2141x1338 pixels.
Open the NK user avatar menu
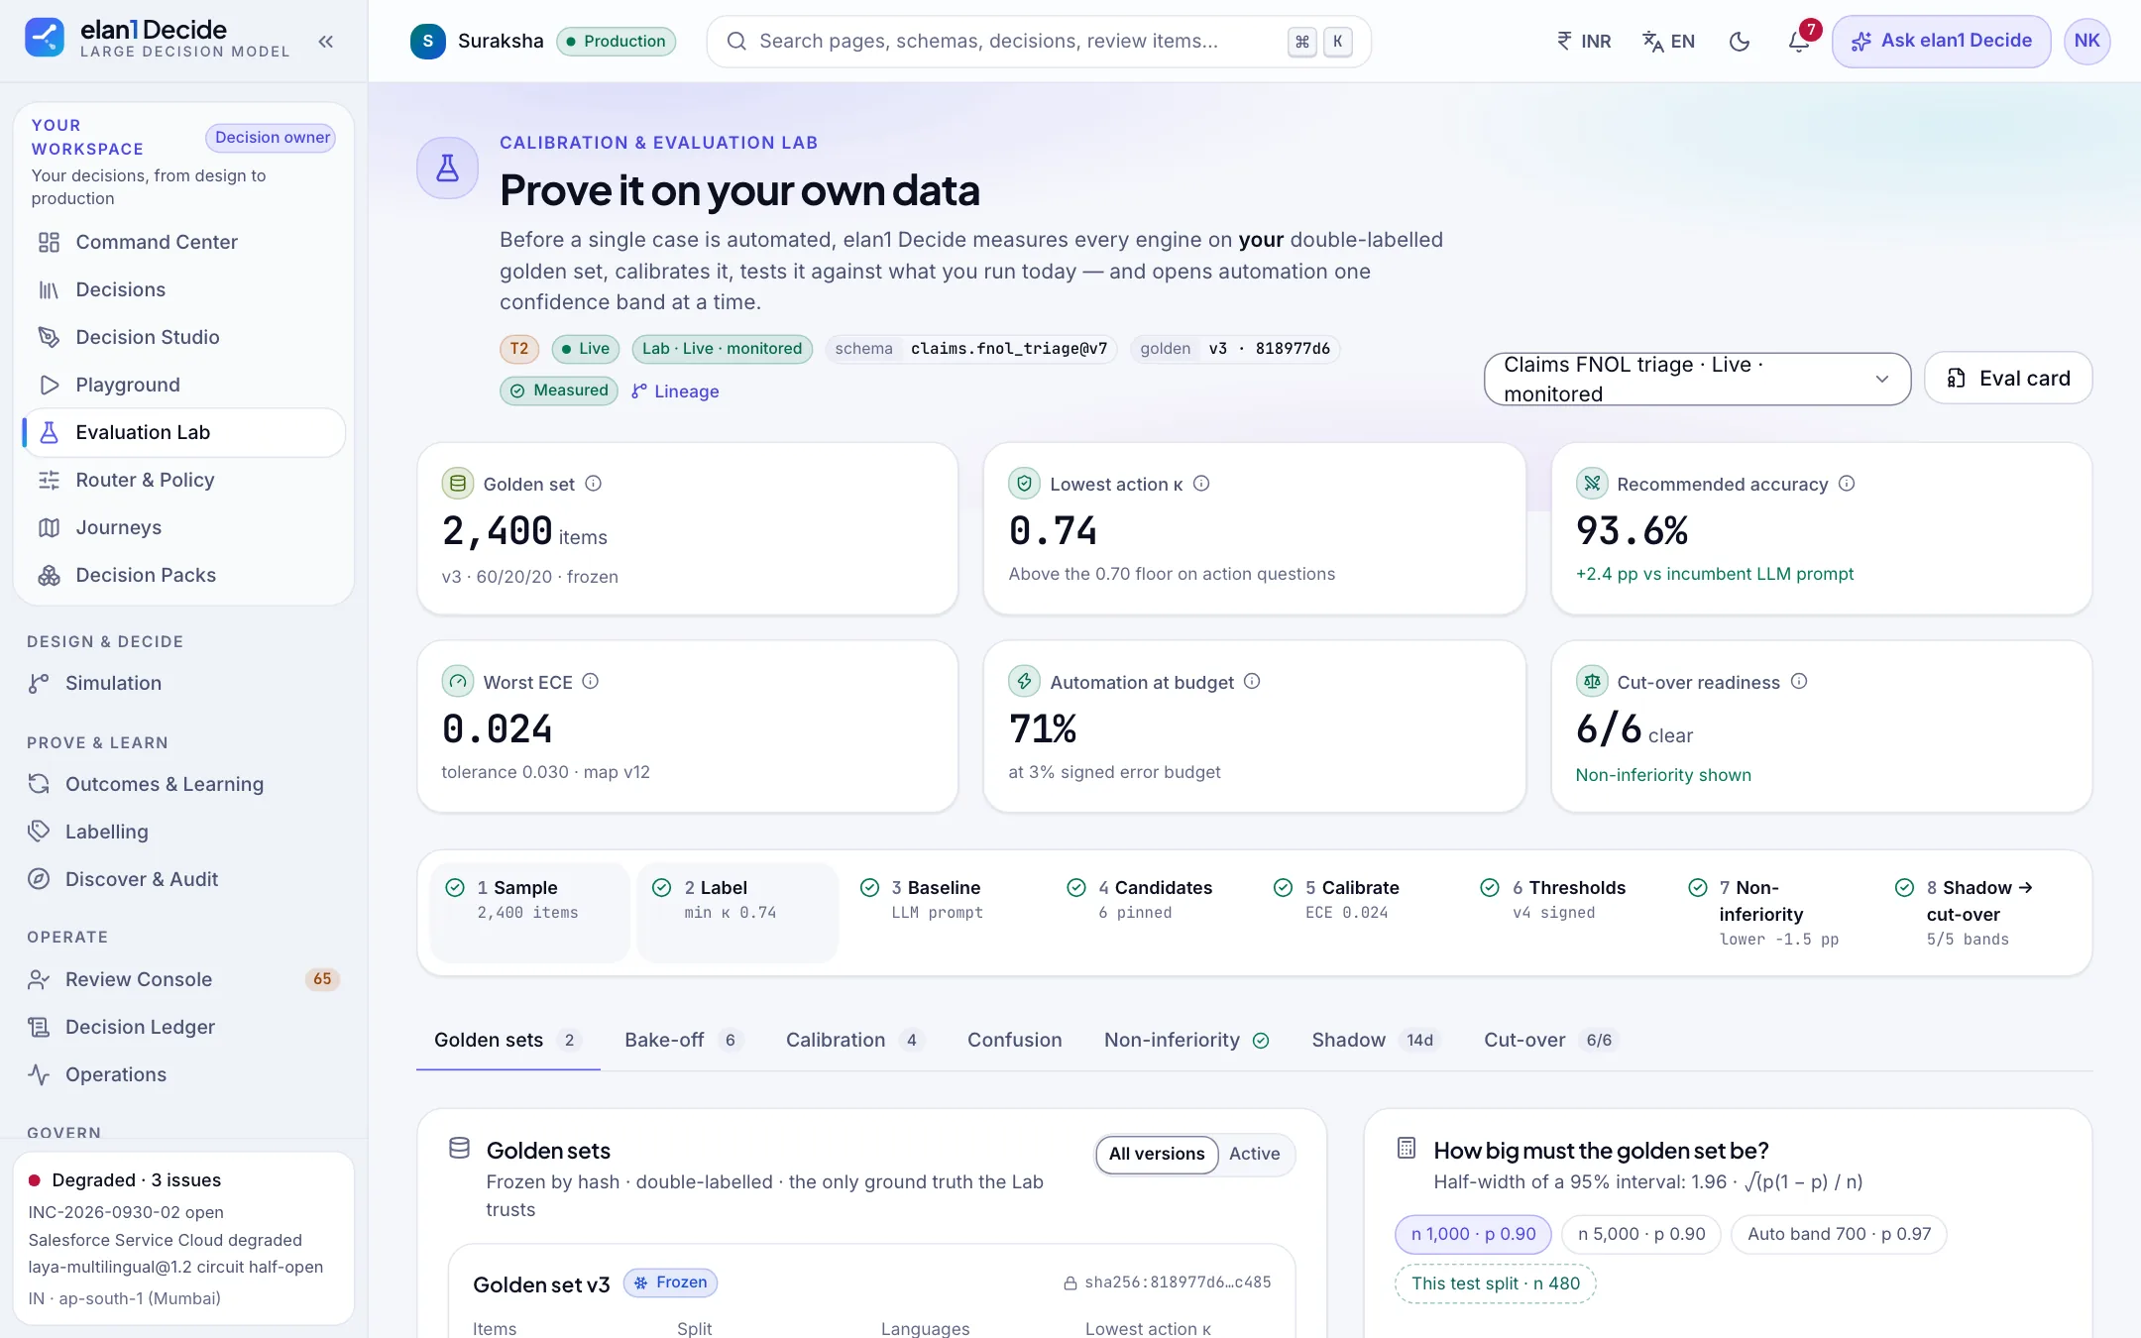click(2086, 41)
